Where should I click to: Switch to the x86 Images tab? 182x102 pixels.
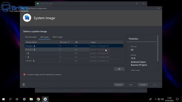click(x=44, y=37)
